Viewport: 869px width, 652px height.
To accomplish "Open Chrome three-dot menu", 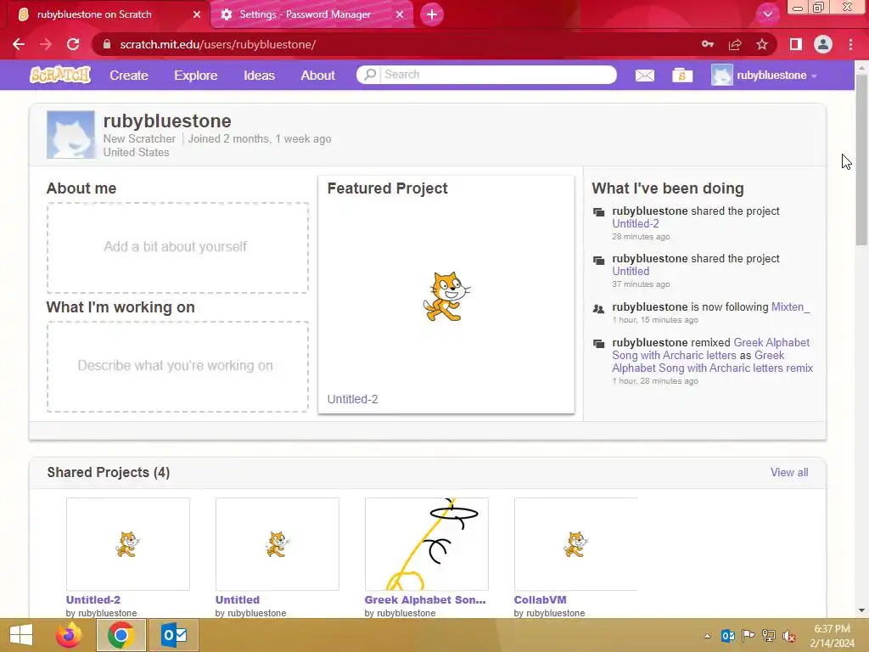I will coord(850,44).
